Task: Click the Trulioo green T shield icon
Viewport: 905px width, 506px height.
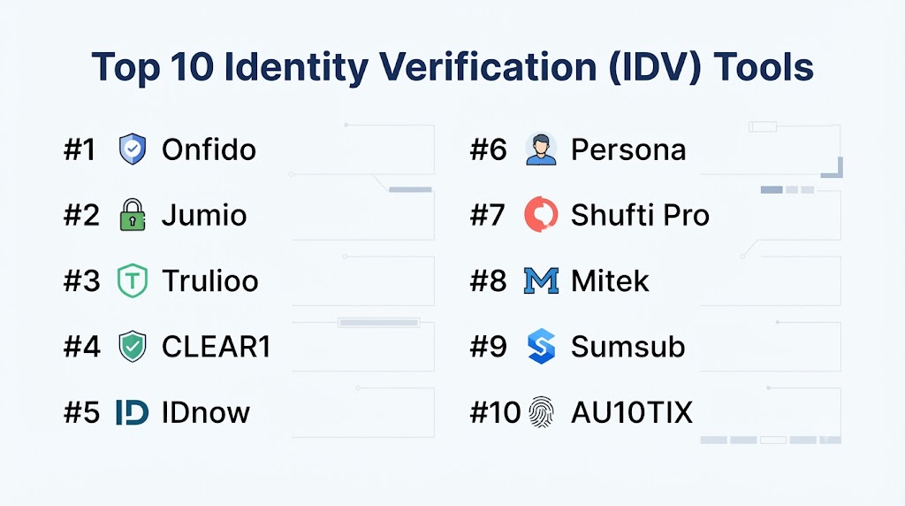Action: 133,280
